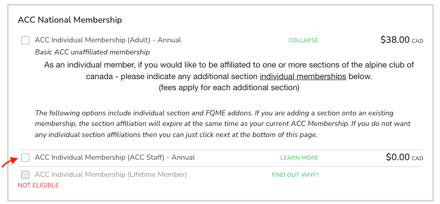Click the red arrow pointing at Staff checkbox
440x204 pixels.
(x=10, y=162)
